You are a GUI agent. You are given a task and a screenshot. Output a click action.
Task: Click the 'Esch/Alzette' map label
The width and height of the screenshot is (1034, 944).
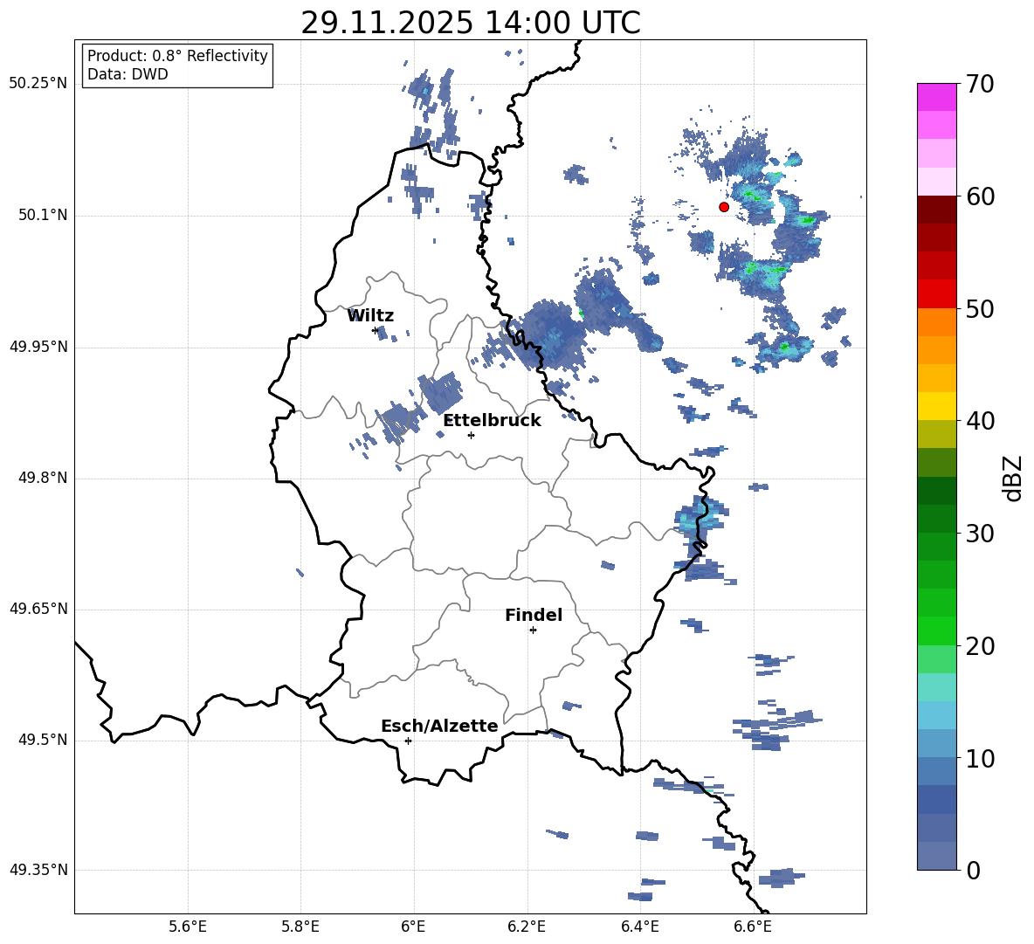coord(439,726)
